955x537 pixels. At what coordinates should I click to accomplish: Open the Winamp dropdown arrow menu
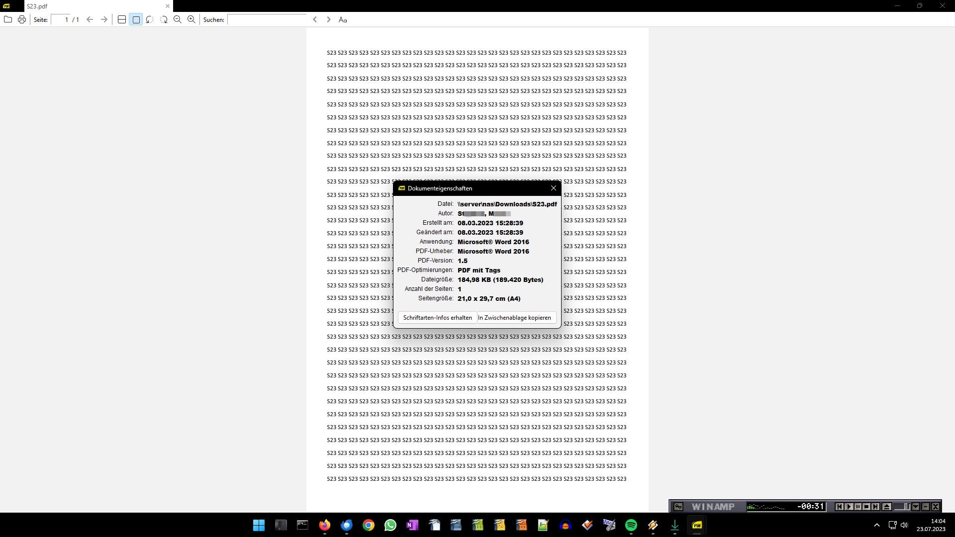point(916,507)
